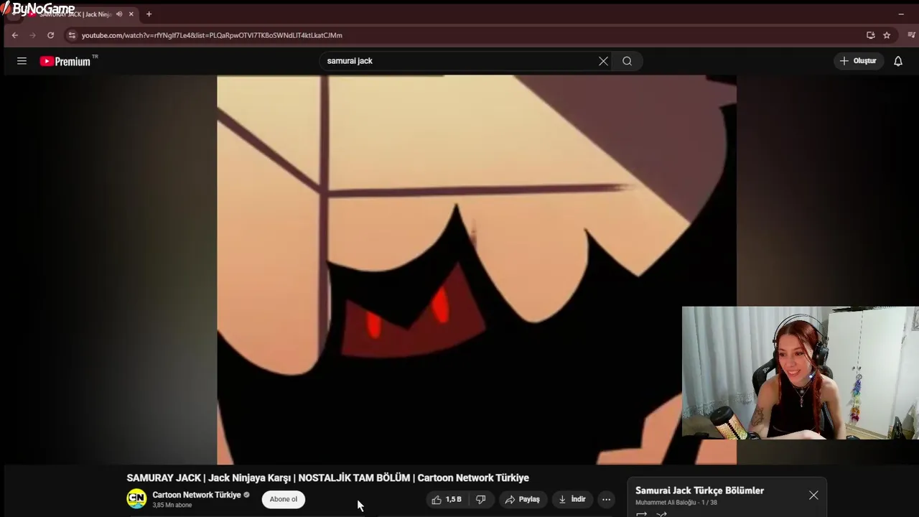919x517 pixels.
Task: Go back with the browser back arrow
Action: (14, 35)
